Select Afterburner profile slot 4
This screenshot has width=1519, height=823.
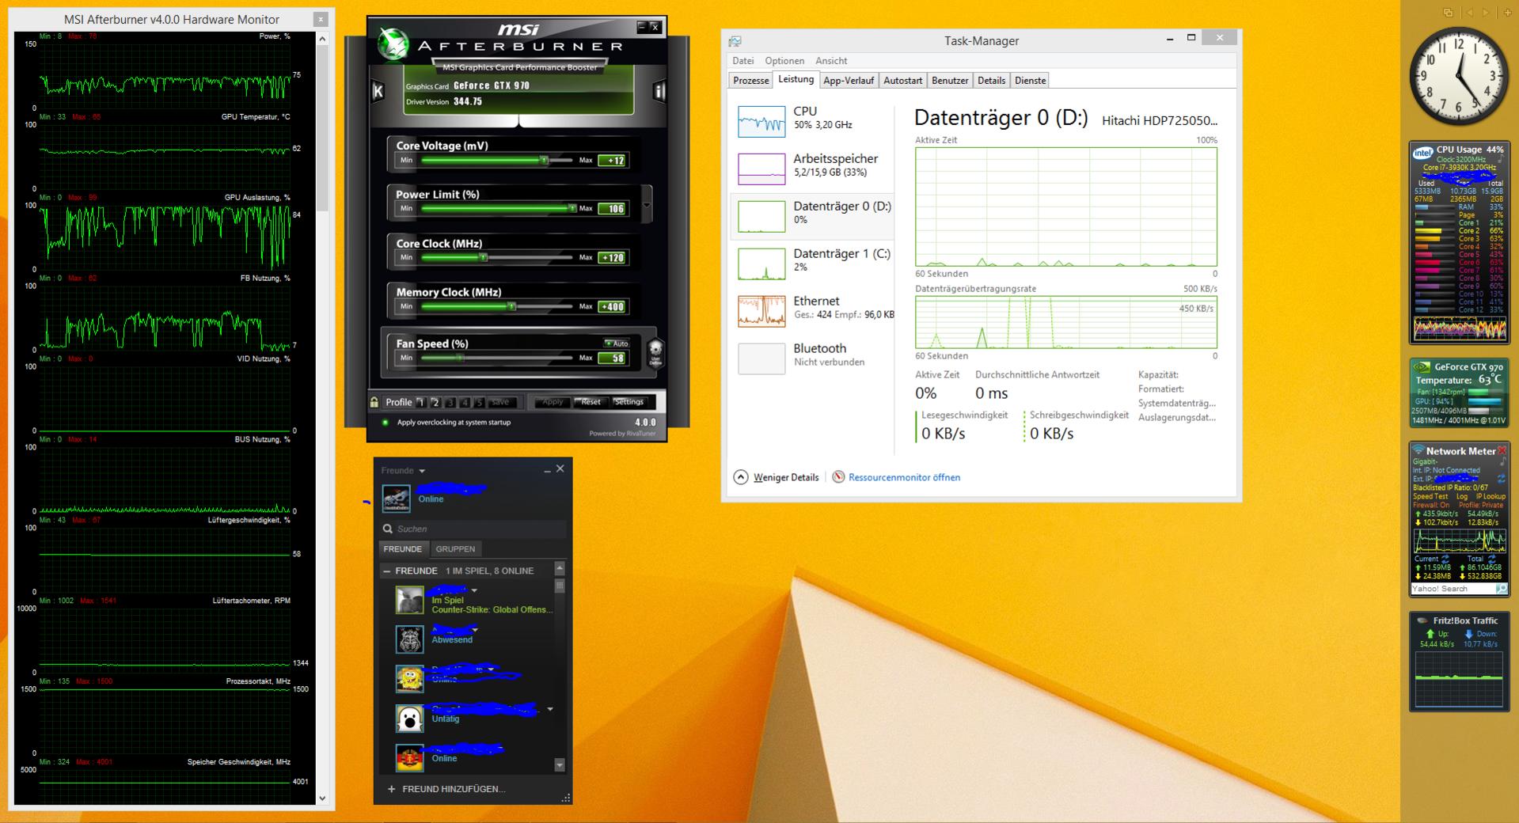pos(465,402)
